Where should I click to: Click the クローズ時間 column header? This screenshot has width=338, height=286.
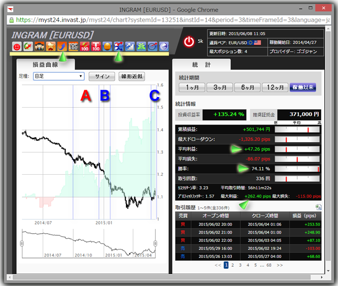pyautogui.click(x=265, y=216)
